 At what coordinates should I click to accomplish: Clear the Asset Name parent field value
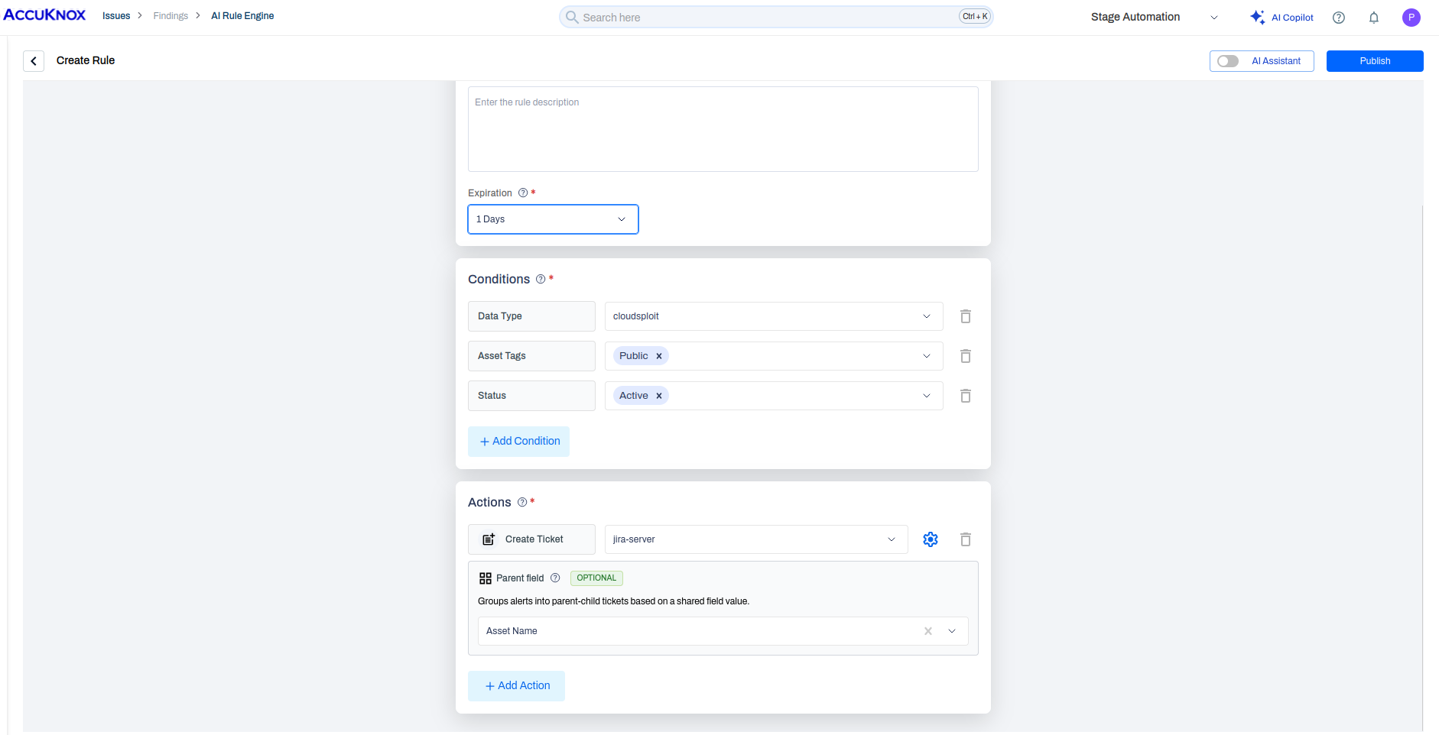928,631
